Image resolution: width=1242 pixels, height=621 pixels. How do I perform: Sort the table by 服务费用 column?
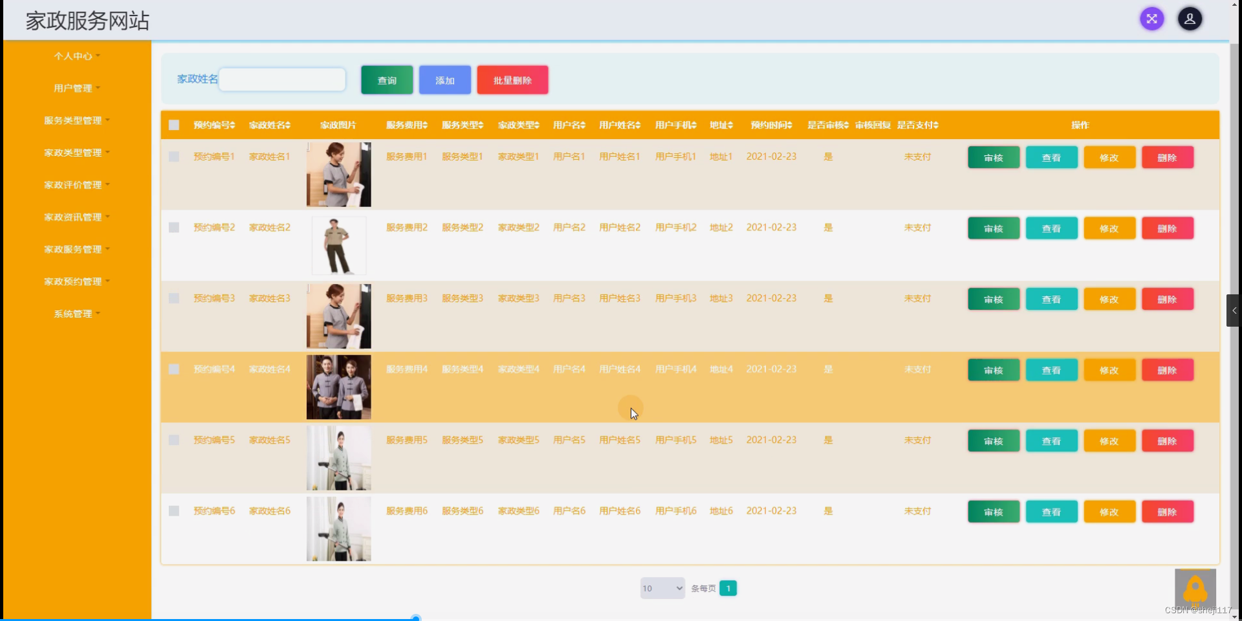(406, 125)
